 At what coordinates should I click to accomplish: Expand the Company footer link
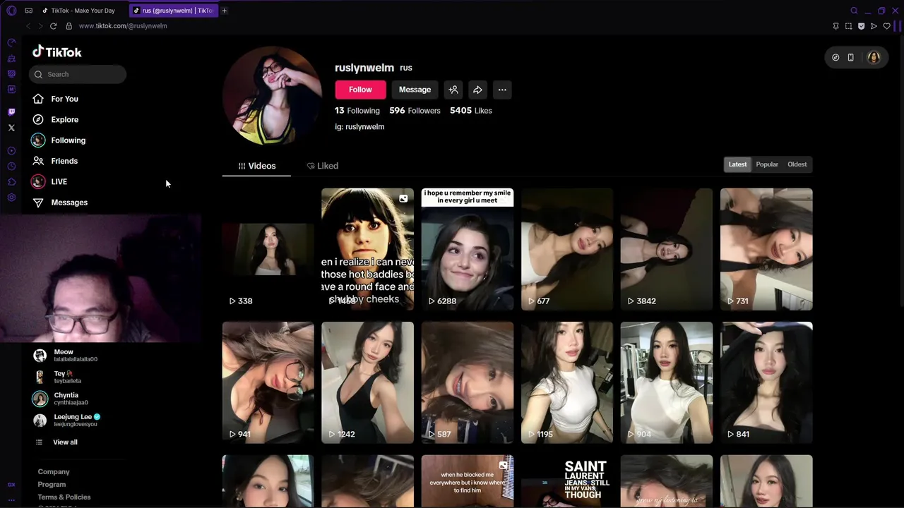click(54, 472)
